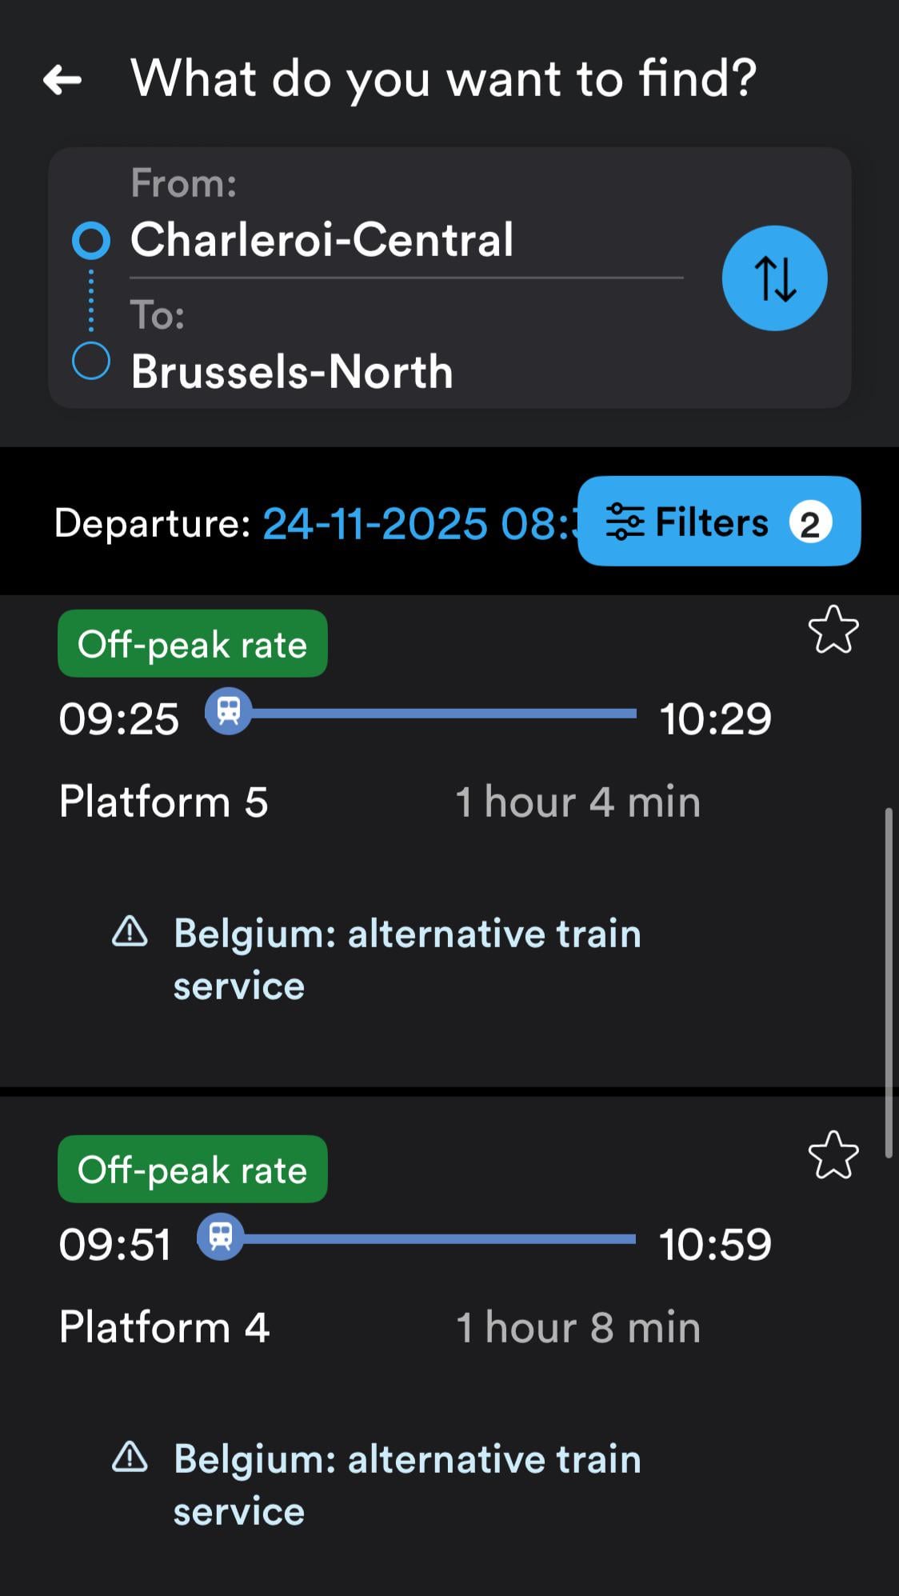The height and width of the screenshot is (1596, 899).
Task: Select Off-peak rate badge on 09:51 trip
Action: pos(192,1170)
